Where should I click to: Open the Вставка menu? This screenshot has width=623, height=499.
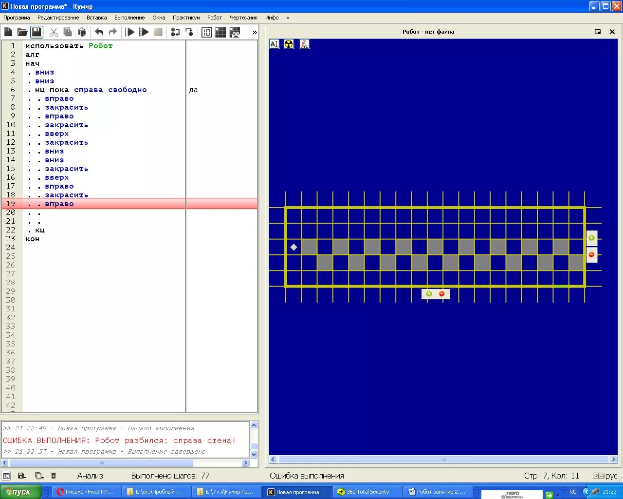[x=96, y=18]
